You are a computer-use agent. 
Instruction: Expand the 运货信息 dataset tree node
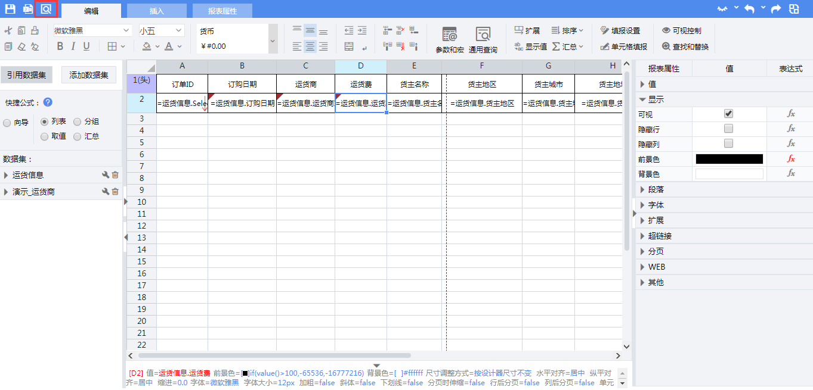6,175
